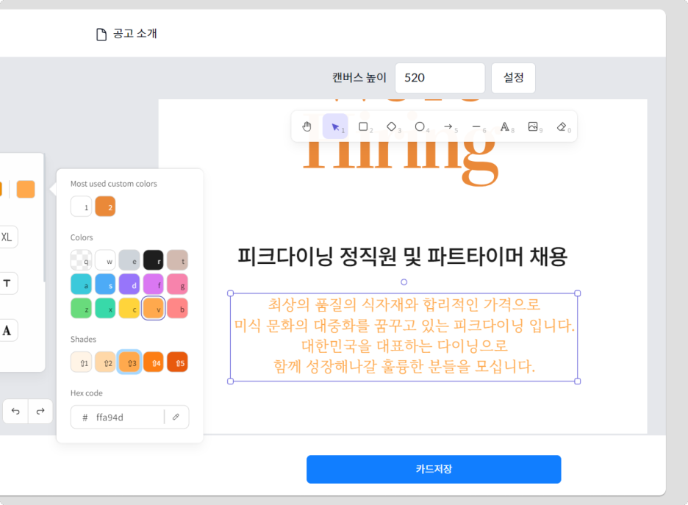688x505 pixels.
Task: Select the Arrow drawing tool
Action: [x=448, y=126]
